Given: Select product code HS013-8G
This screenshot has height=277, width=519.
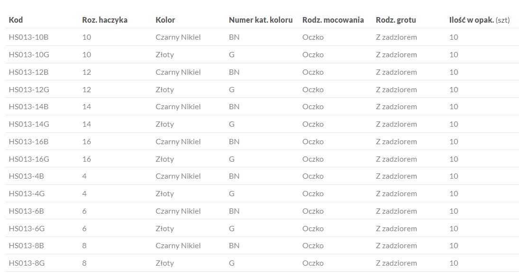Looking at the screenshot, I should (x=27, y=263).
